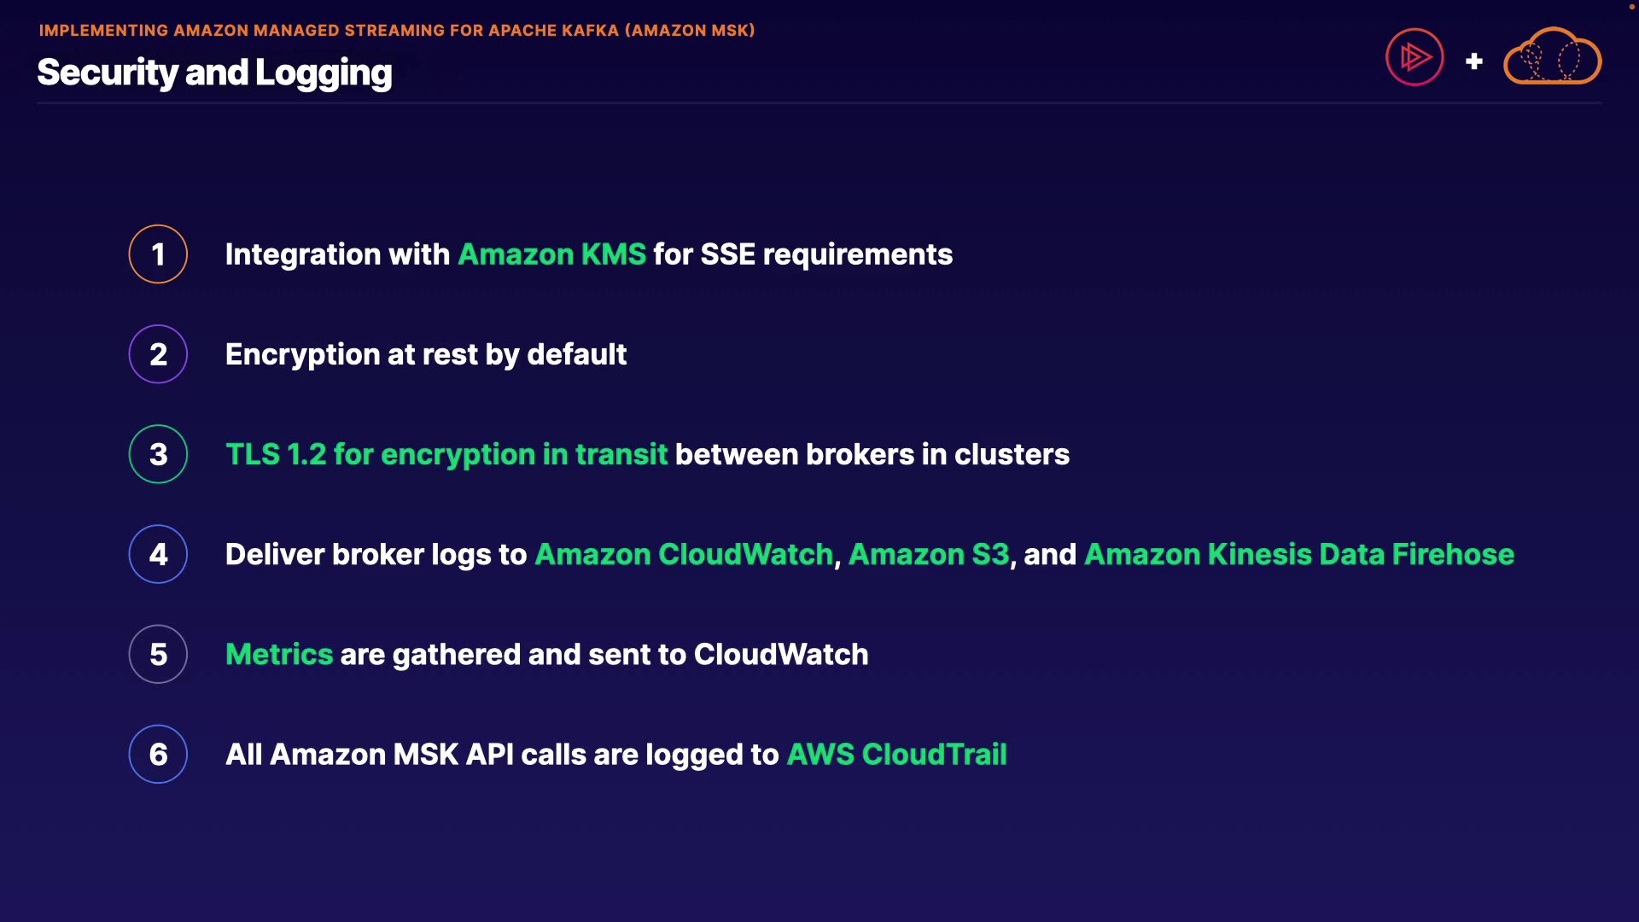Click the AWS CloudTrail highlighted text
This screenshot has height=922, width=1639.
point(896,754)
